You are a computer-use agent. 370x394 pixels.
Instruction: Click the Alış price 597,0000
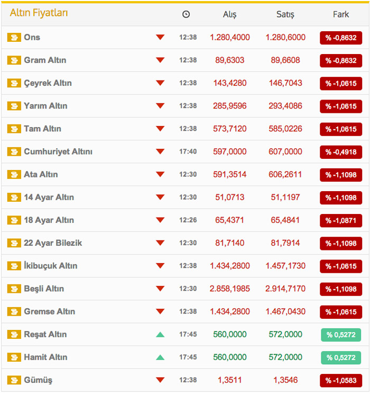230,152
